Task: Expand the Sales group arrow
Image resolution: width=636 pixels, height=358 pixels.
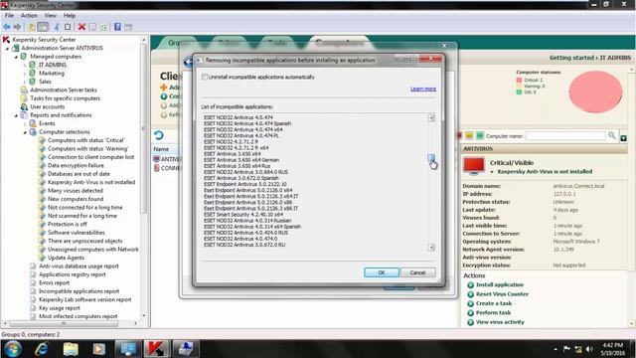Action: [25, 82]
